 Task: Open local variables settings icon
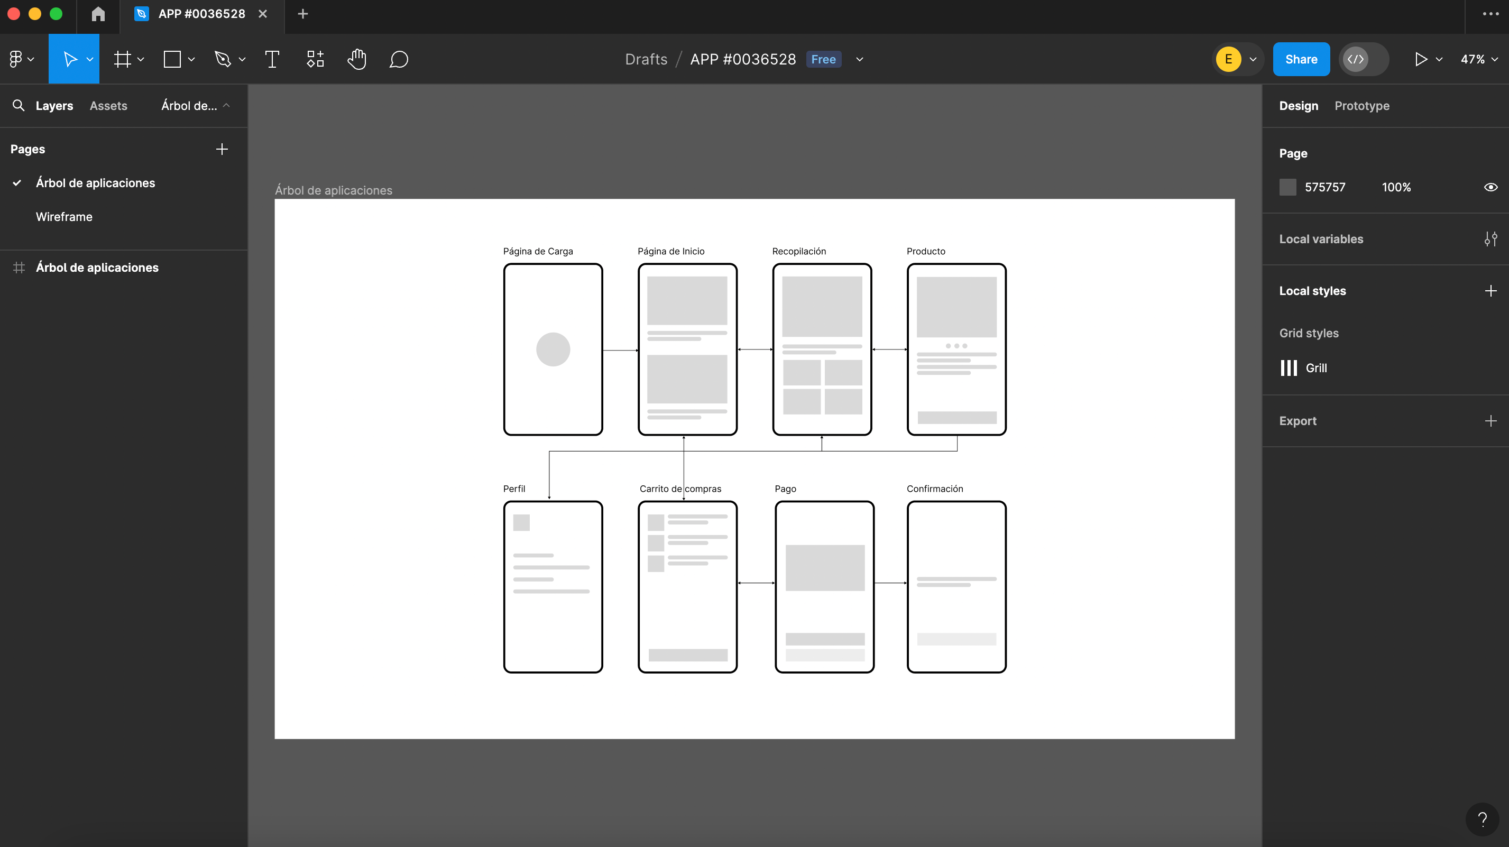(x=1491, y=239)
